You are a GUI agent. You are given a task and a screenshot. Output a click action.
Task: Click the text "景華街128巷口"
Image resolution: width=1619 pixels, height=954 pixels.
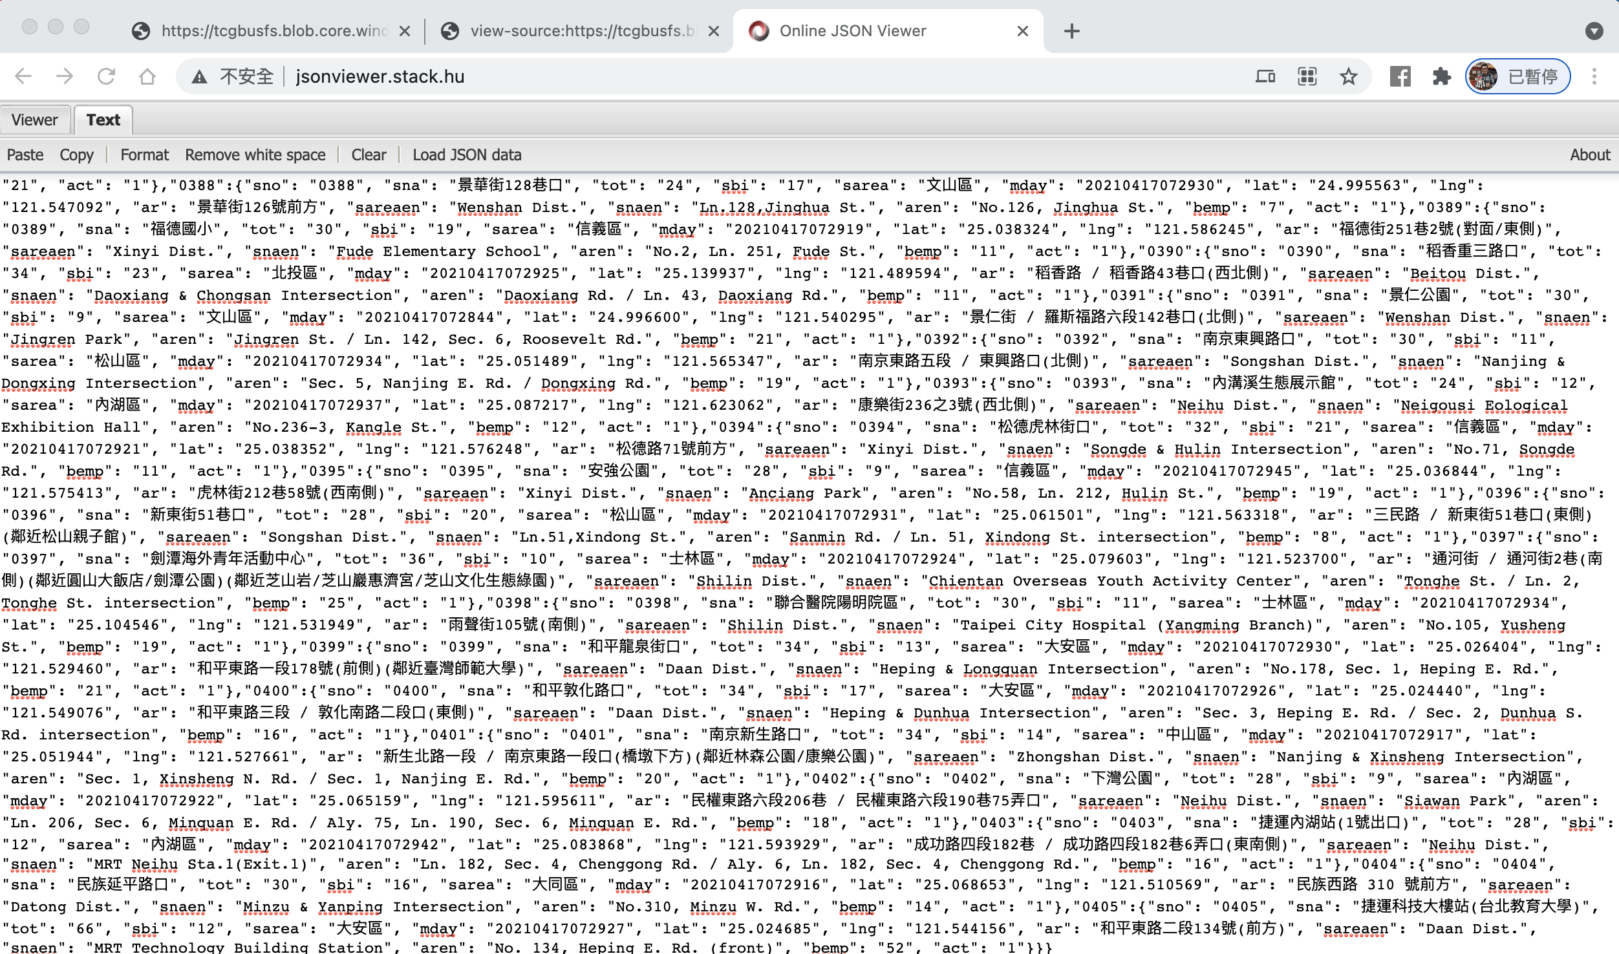point(511,185)
